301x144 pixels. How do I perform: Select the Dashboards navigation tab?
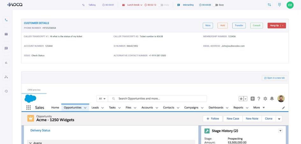[x=216, y=108]
